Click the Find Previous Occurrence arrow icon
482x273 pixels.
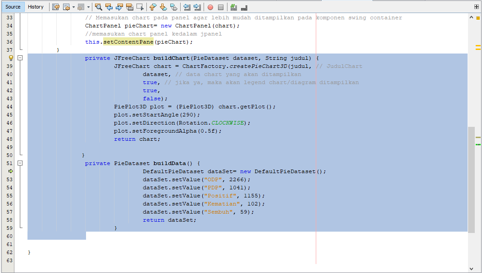point(109,7)
